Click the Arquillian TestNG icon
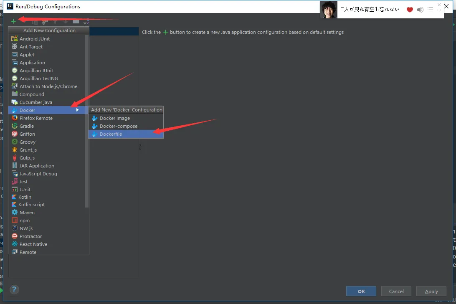 (15, 78)
